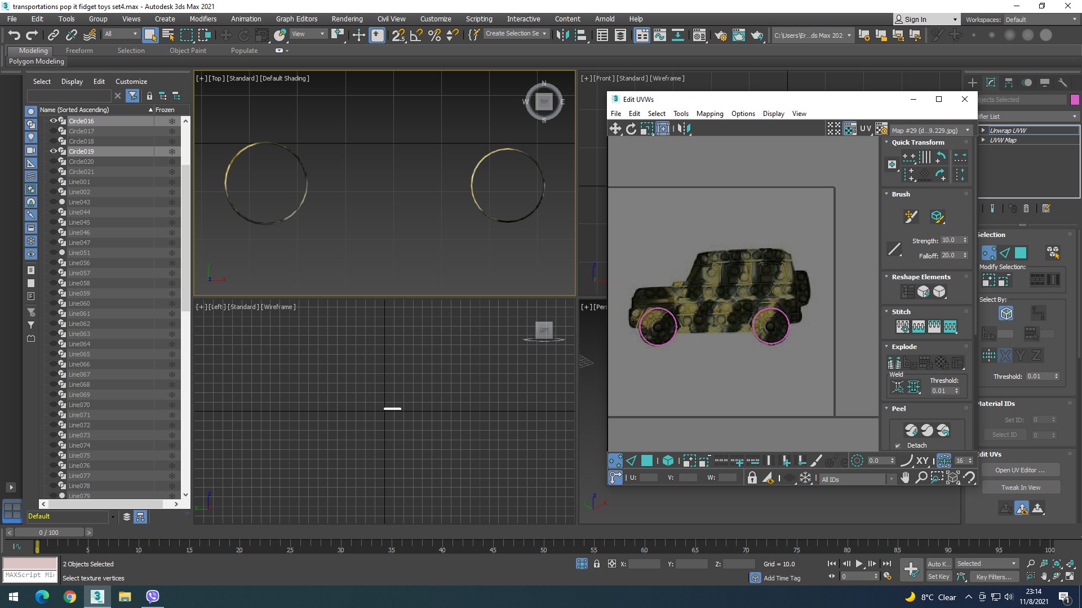Click Google Chrome in Windows taskbar
This screenshot has height=608, width=1082.
click(70, 597)
